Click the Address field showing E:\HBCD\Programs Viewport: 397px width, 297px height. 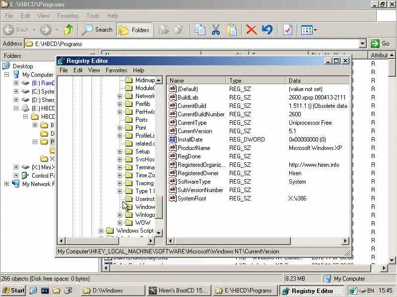192,44
